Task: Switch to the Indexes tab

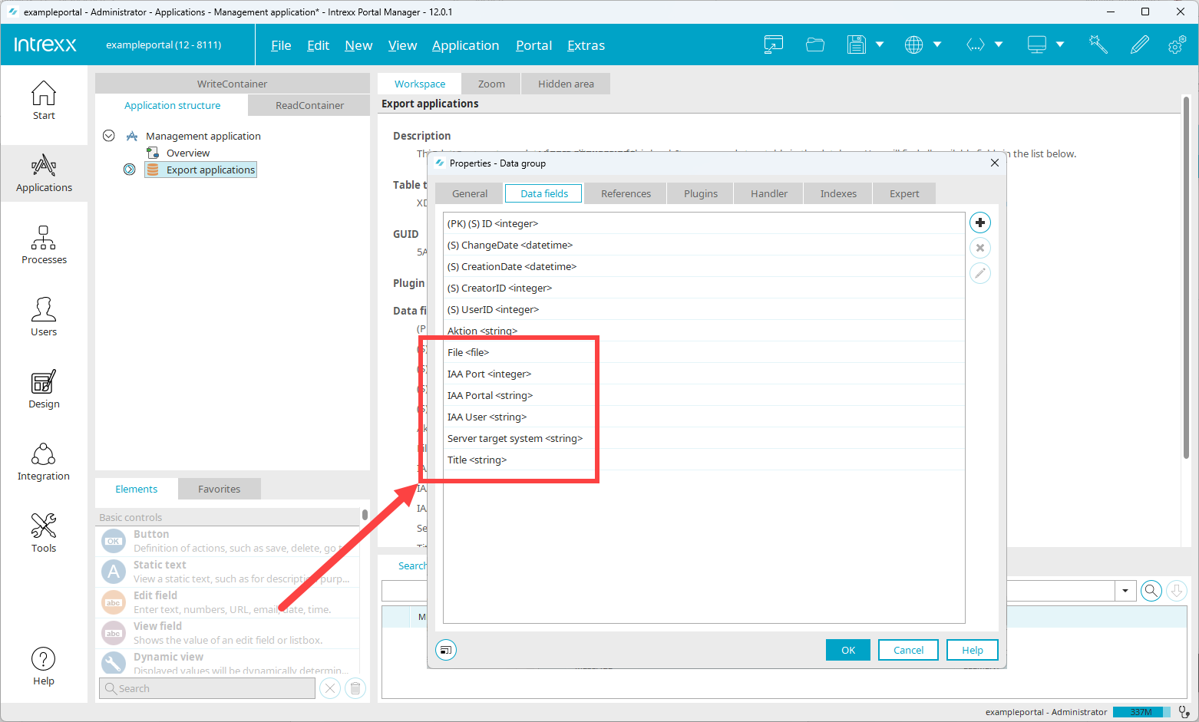Action: click(x=838, y=193)
